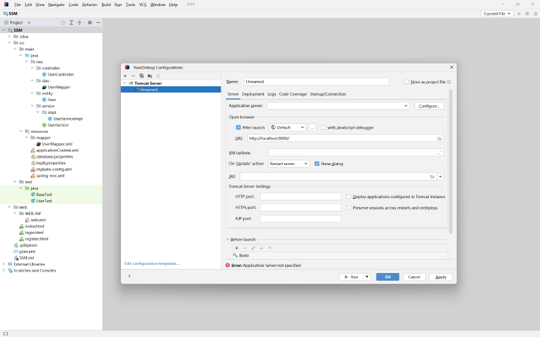Open JRE dropdown arrow
Viewport: 540px width, 337px height.
[440, 177]
